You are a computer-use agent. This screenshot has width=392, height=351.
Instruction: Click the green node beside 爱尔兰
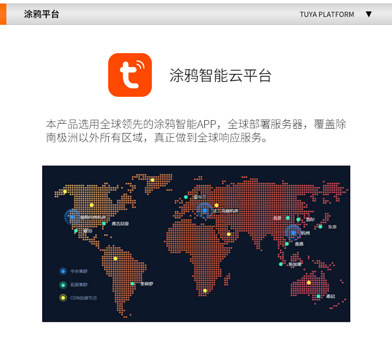coord(186,197)
